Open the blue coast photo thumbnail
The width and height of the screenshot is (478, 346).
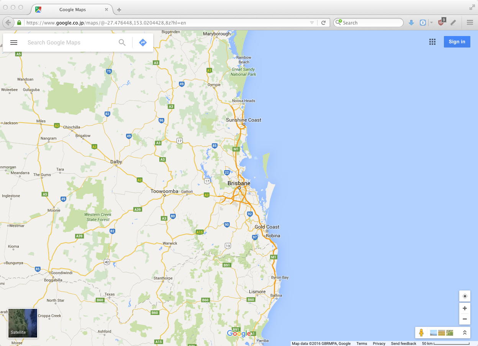(434, 333)
